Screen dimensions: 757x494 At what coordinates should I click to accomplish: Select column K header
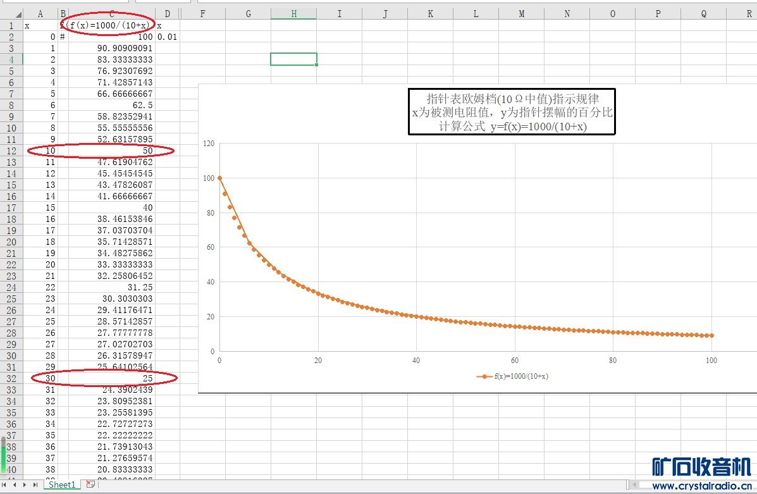click(430, 13)
